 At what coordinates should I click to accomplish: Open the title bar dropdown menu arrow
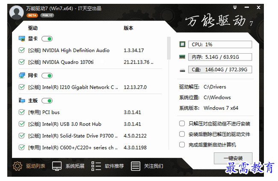tap(235, 7)
